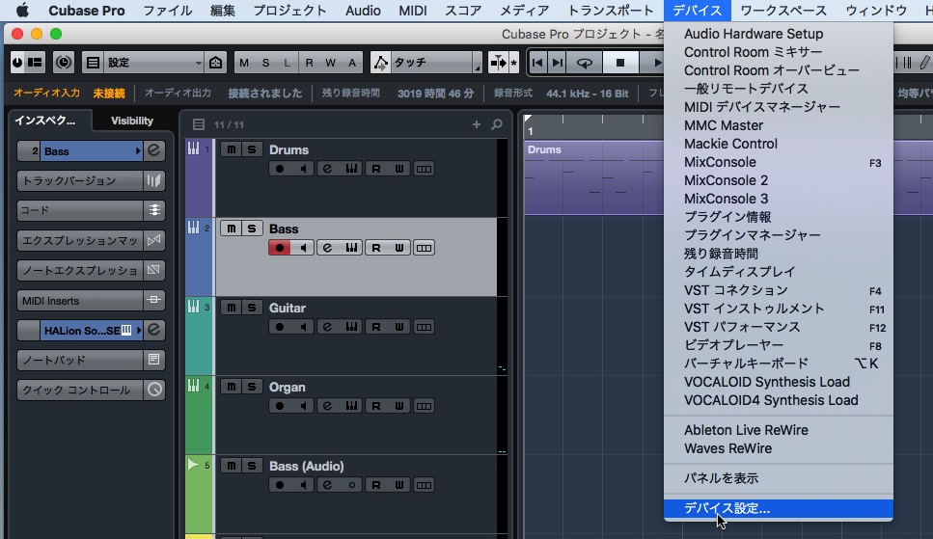Go to previous marker in transport
Image resolution: width=933 pixels, height=539 pixels.
click(x=537, y=63)
